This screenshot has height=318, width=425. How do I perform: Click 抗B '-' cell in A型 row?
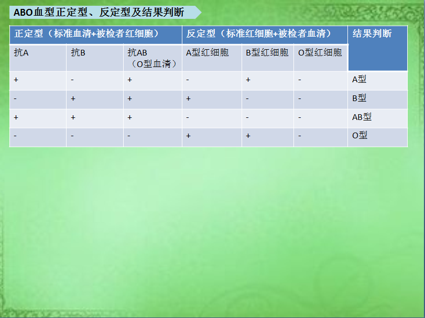[95, 81]
